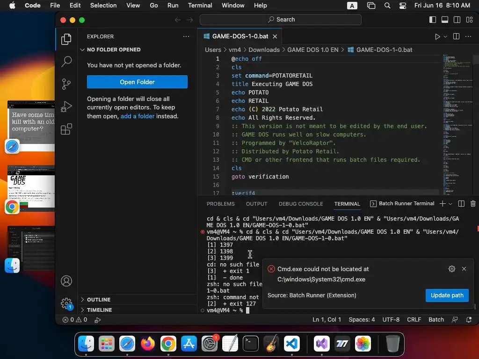Open the Trash in the Dock
The width and height of the screenshot is (479, 359).
392,344
